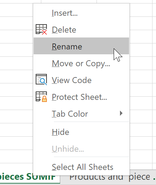
Task: Open the Tab Color entry
Action: [81, 114]
